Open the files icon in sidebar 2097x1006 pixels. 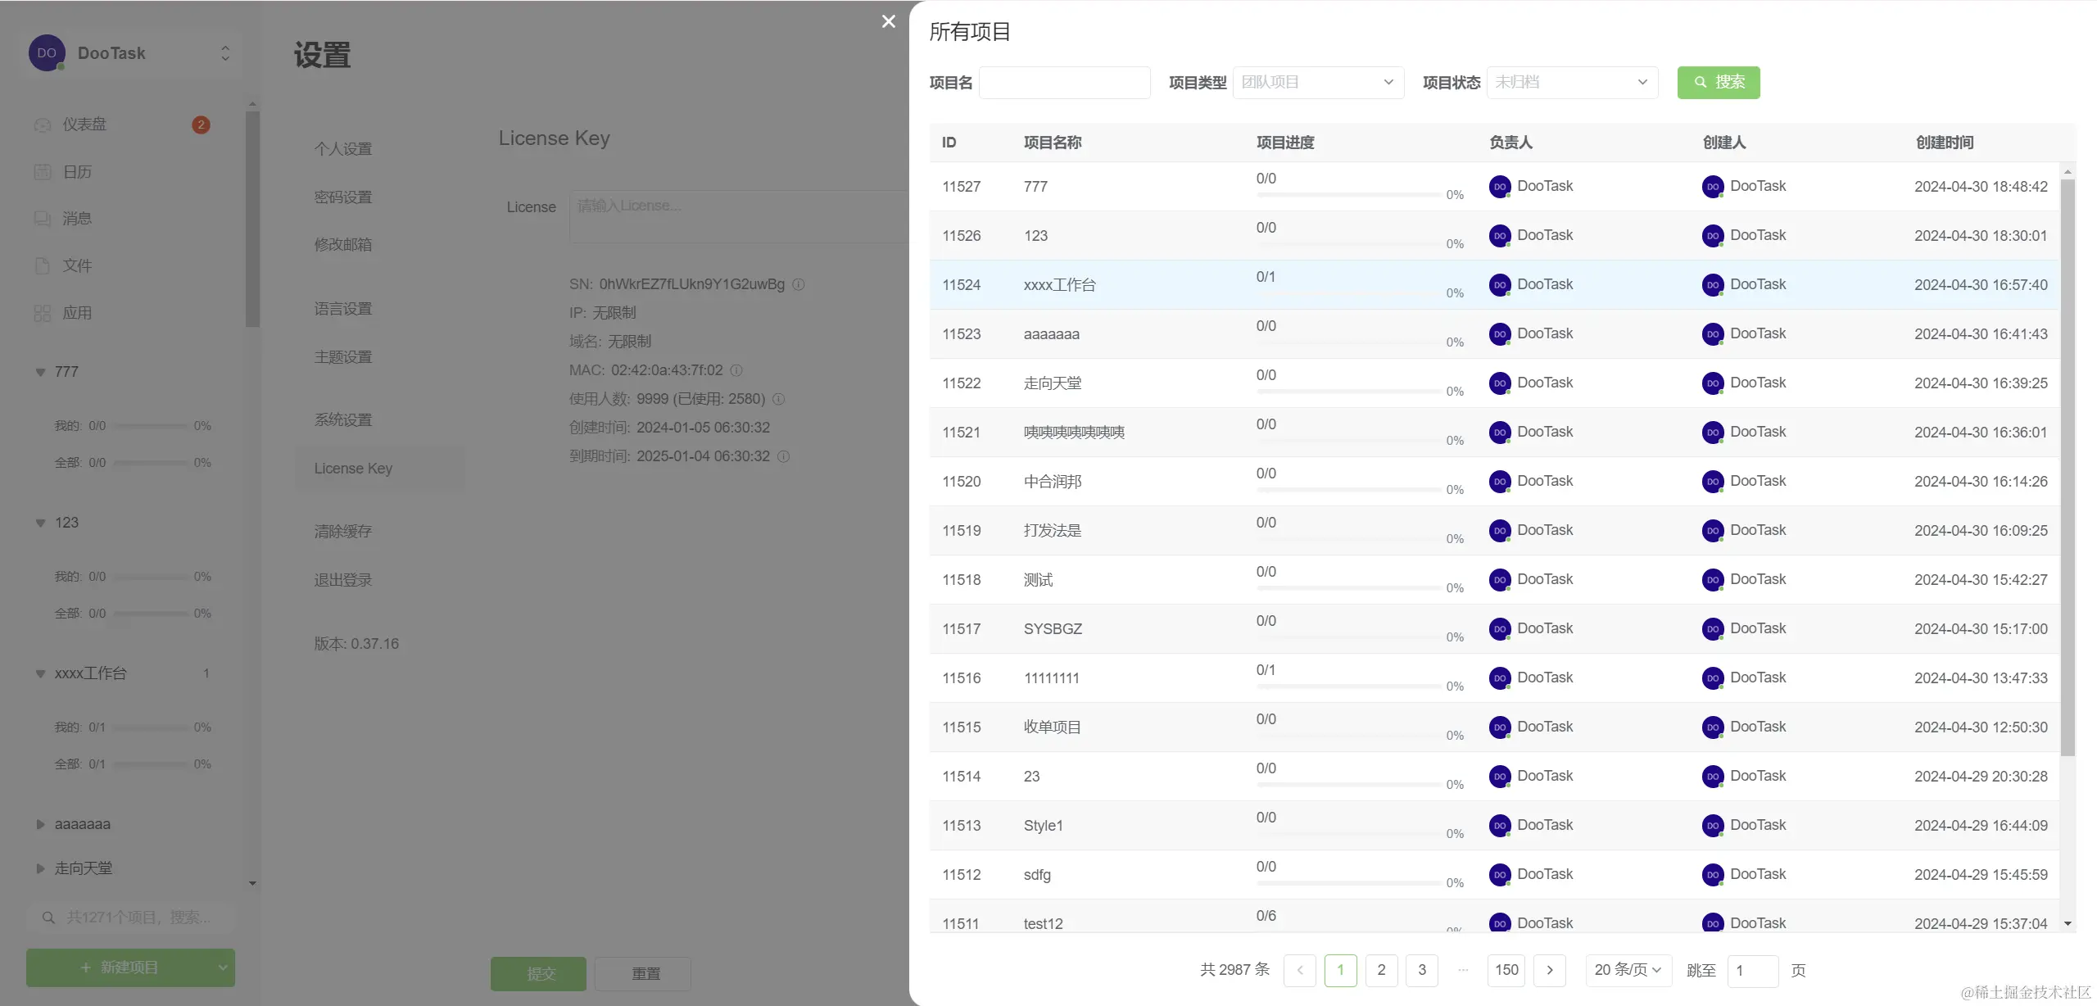[43, 265]
